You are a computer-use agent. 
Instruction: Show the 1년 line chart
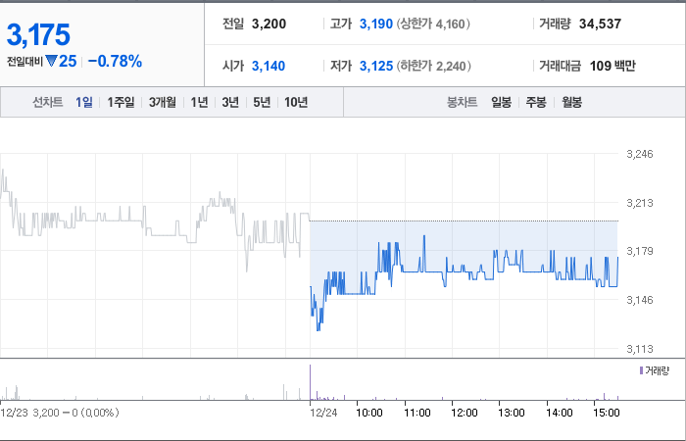pos(199,102)
